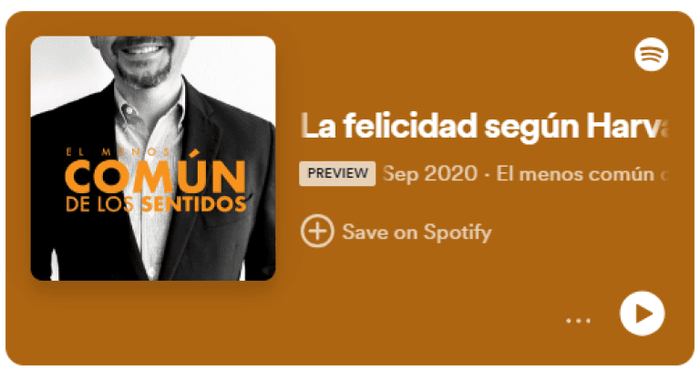The height and width of the screenshot is (371, 700).
Task: Open the La felicidad según Harvard episode title
Action: (x=484, y=127)
